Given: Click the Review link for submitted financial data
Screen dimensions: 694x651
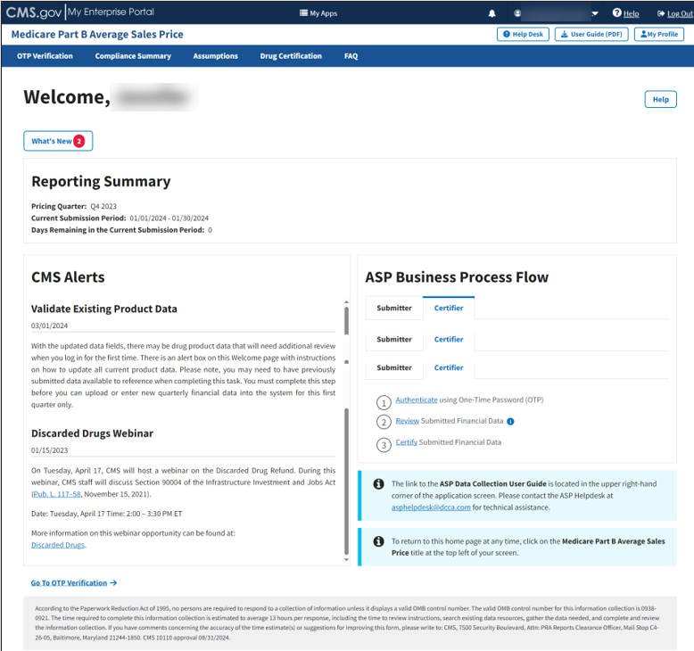Looking at the screenshot, I should [x=407, y=421].
